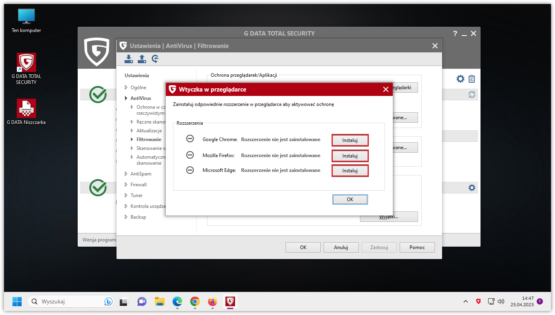Click the refresh icon in G DATA main window

coord(472,95)
